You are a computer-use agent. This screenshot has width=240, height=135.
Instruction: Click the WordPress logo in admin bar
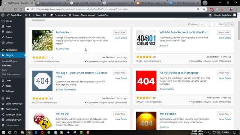[3, 15]
